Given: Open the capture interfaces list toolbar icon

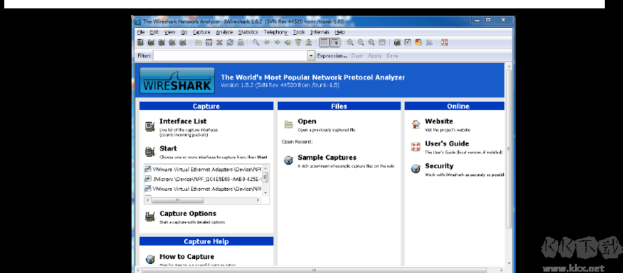Looking at the screenshot, I should pos(140,42).
